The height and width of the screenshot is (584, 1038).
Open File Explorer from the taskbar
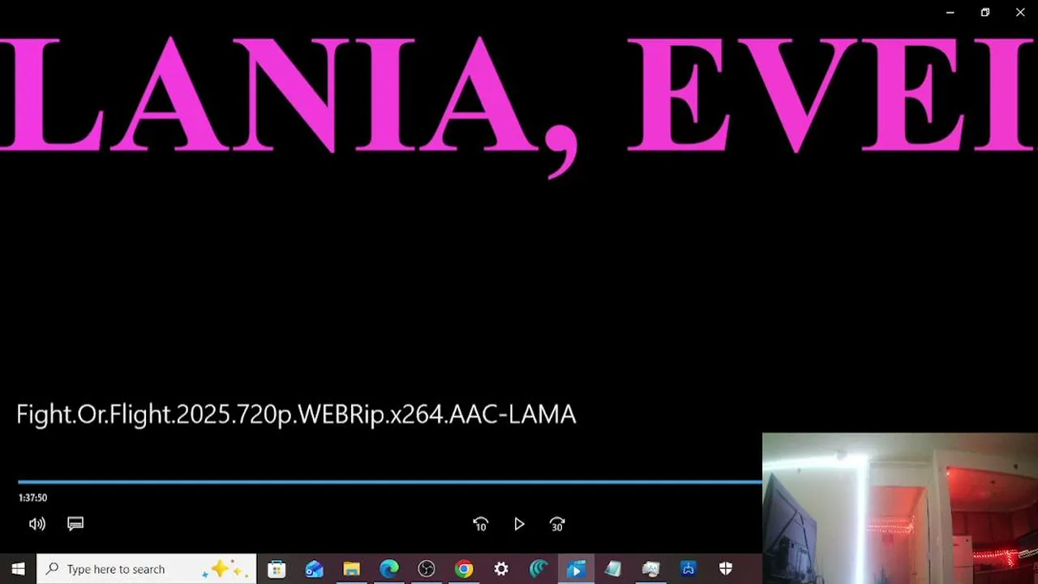tap(351, 569)
